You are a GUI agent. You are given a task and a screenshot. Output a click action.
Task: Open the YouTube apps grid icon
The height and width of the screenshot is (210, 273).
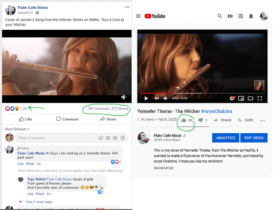point(241,16)
